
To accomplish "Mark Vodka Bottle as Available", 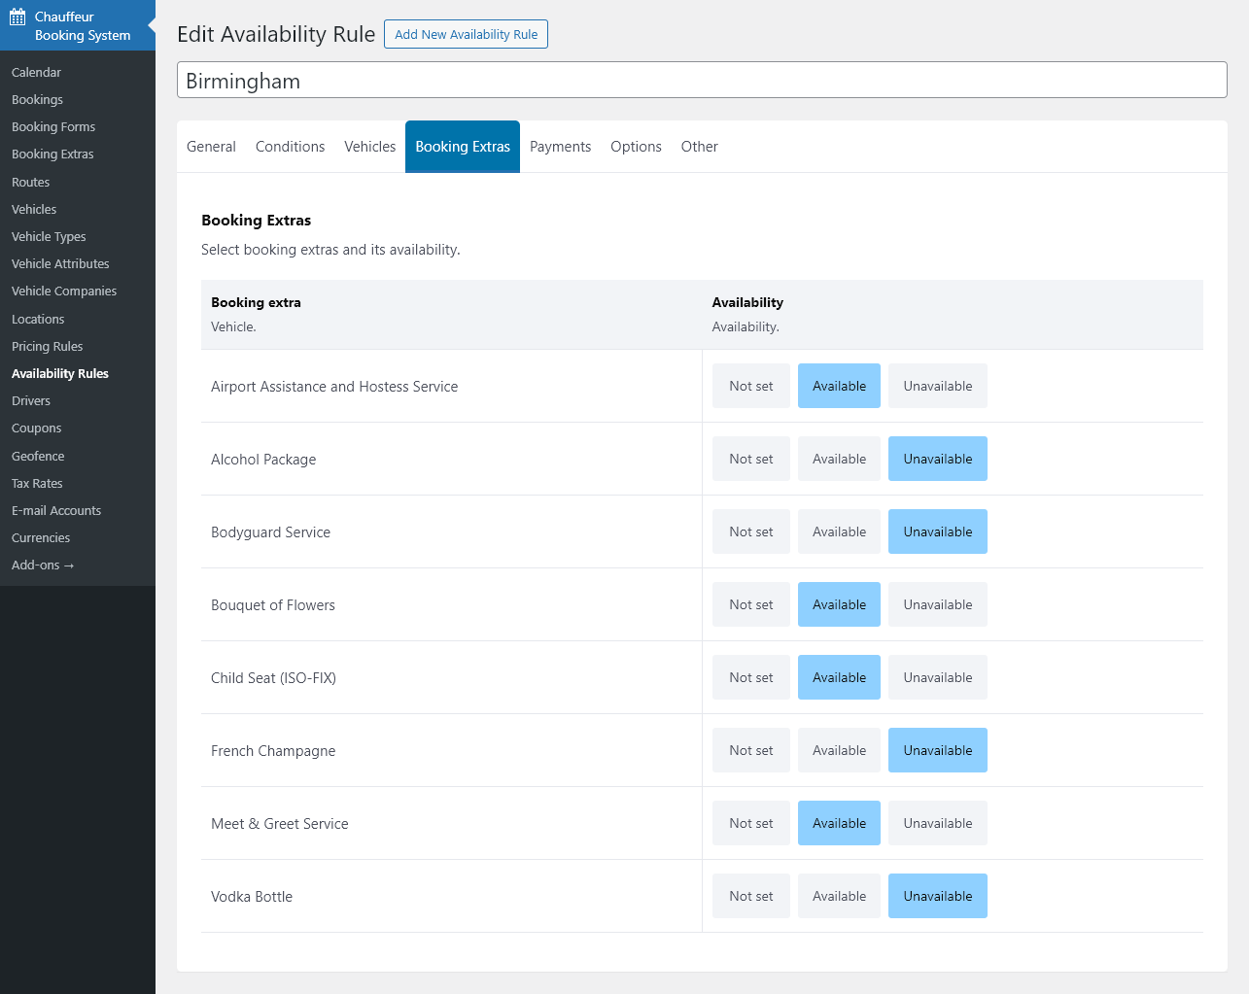I will pos(839,896).
